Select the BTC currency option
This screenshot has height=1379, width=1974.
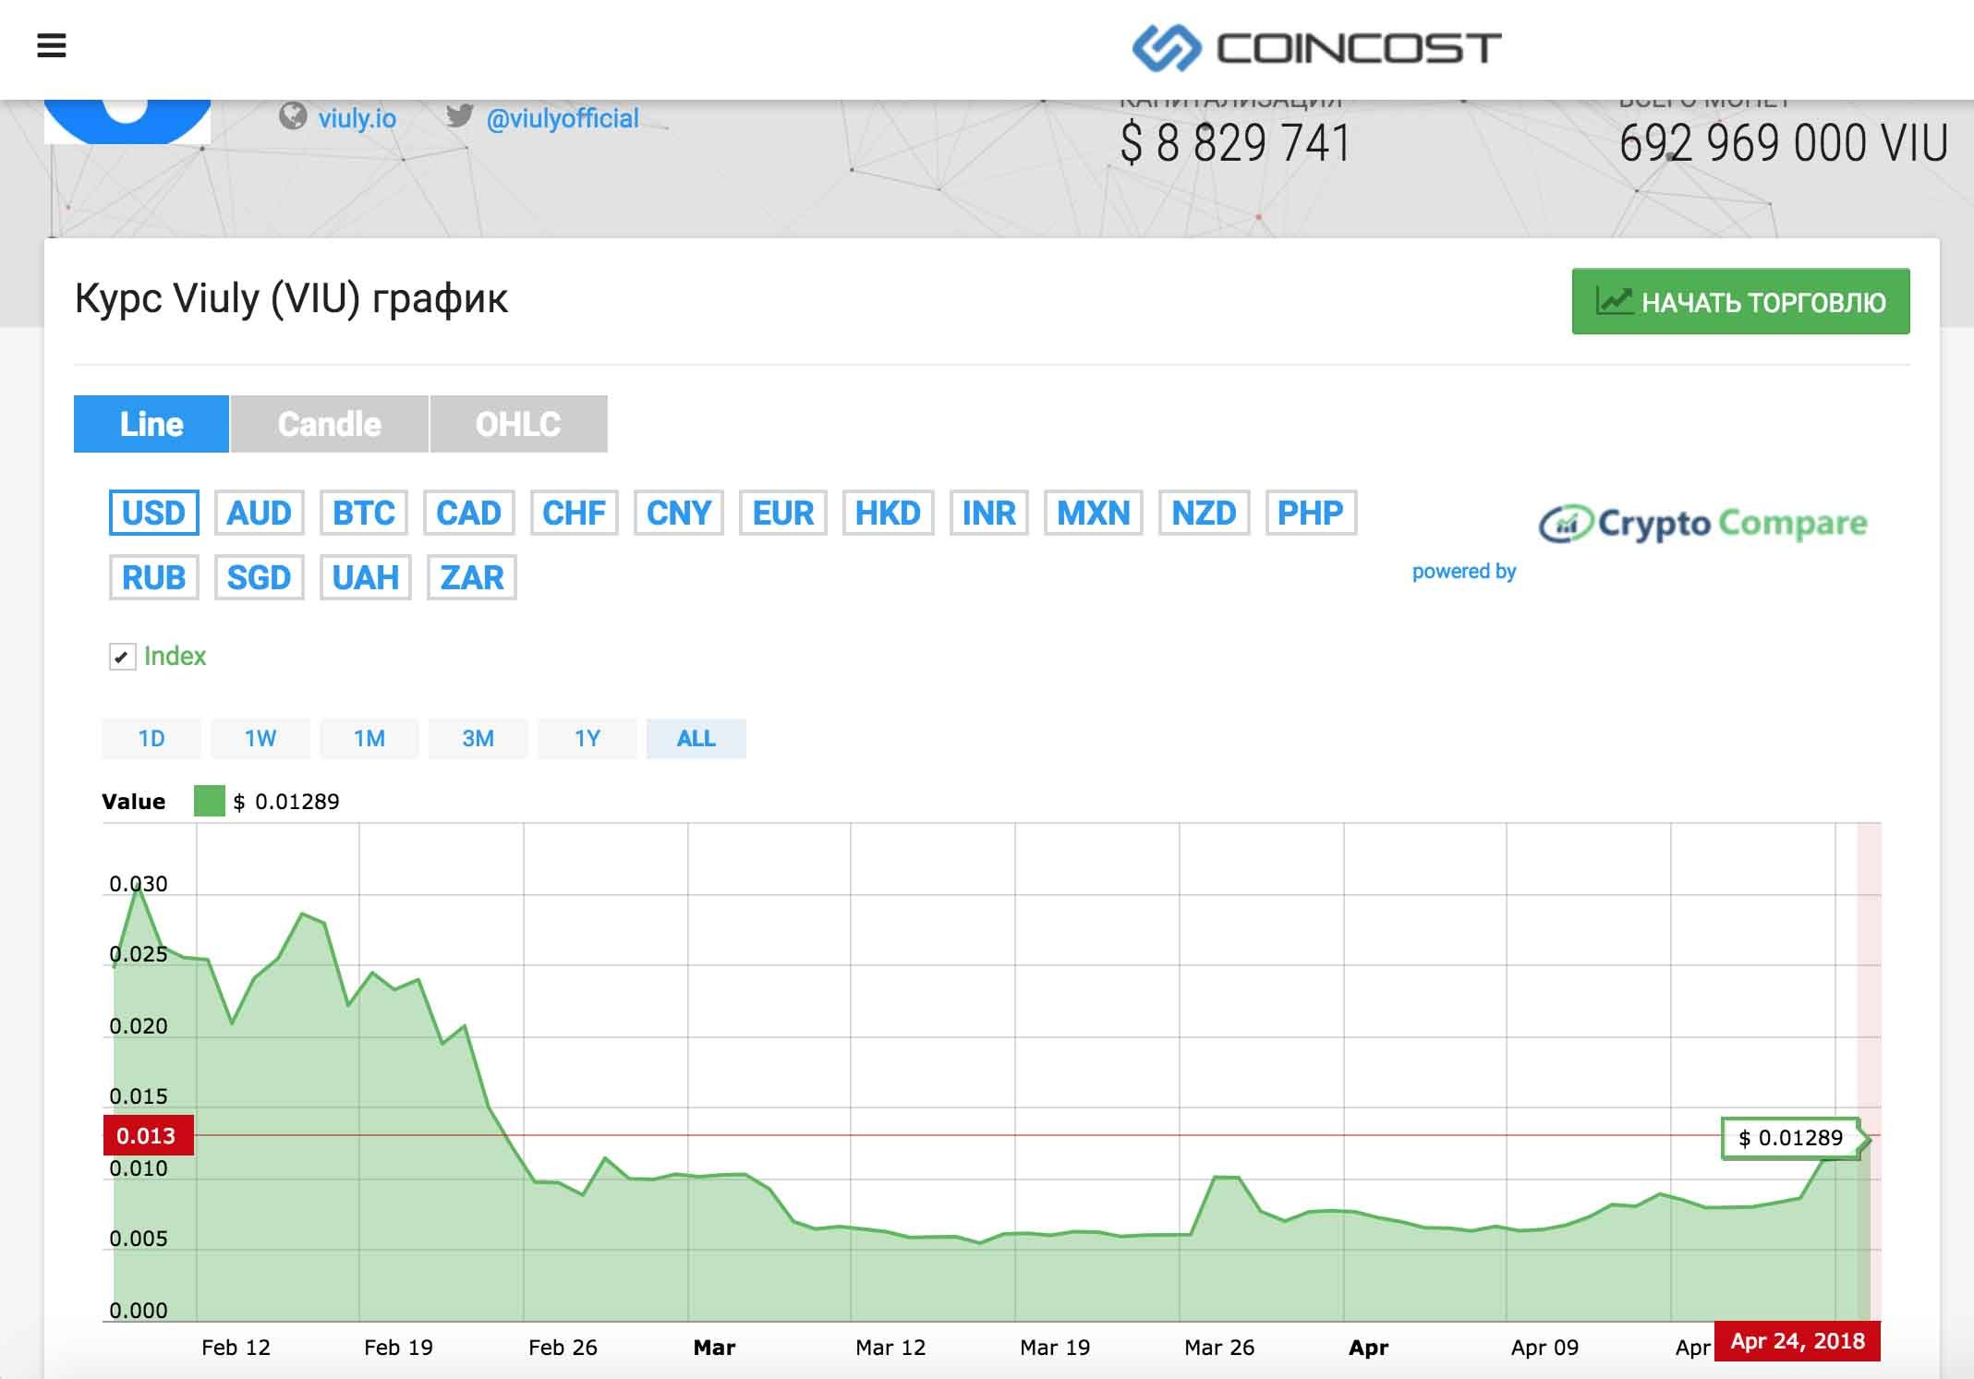(363, 513)
